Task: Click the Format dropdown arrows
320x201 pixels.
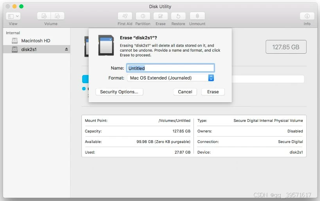Action: (211, 78)
